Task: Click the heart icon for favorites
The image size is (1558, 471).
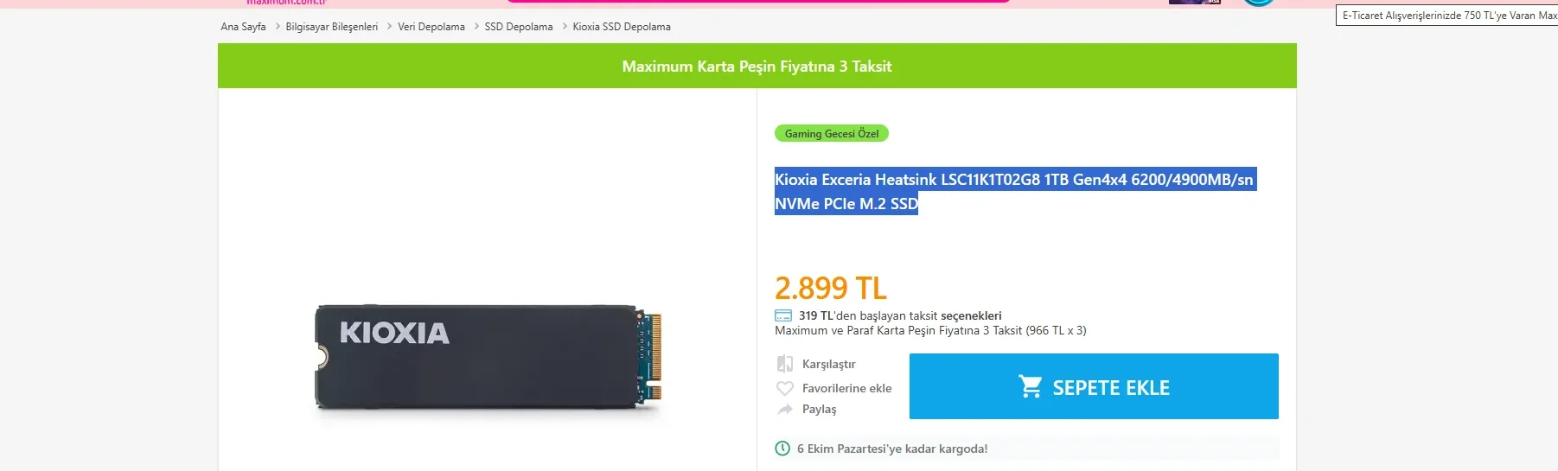Action: click(x=785, y=388)
